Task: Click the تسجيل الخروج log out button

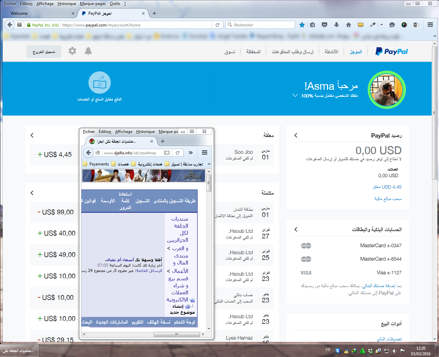Action: click(x=44, y=52)
